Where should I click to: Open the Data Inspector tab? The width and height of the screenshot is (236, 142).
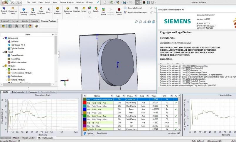tap(18, 92)
